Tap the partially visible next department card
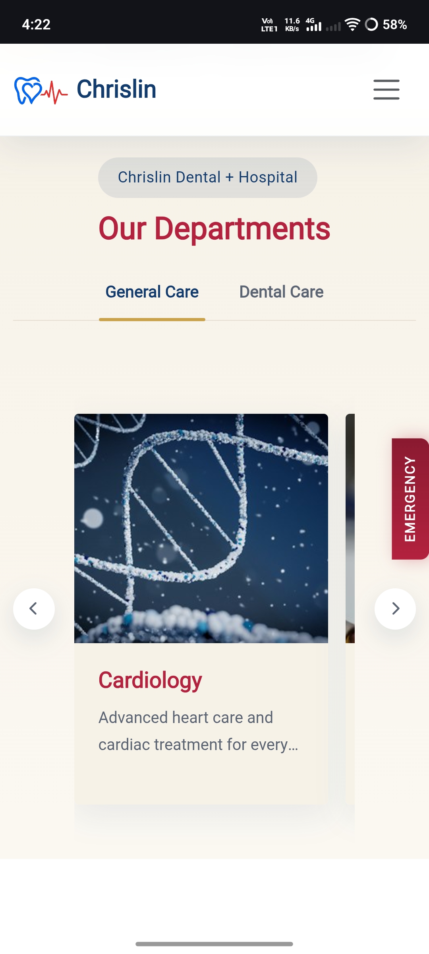Viewport: 429px width, 954px height. pyautogui.click(x=350, y=608)
